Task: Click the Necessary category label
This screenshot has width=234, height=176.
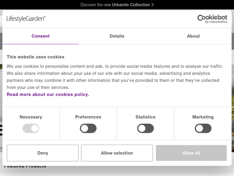Action: click(31, 117)
